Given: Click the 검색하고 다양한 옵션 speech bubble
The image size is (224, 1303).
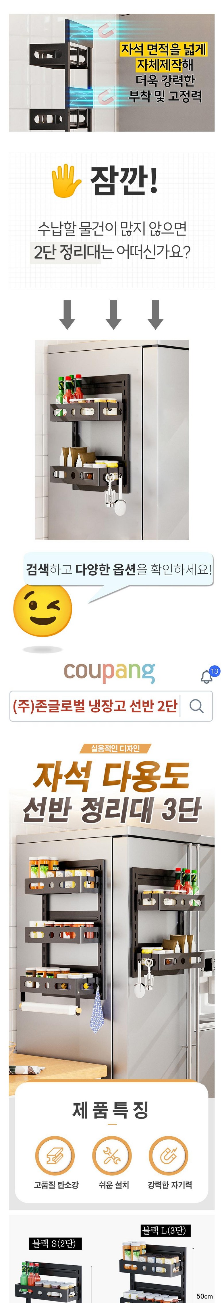Looking at the screenshot, I should [119, 570].
